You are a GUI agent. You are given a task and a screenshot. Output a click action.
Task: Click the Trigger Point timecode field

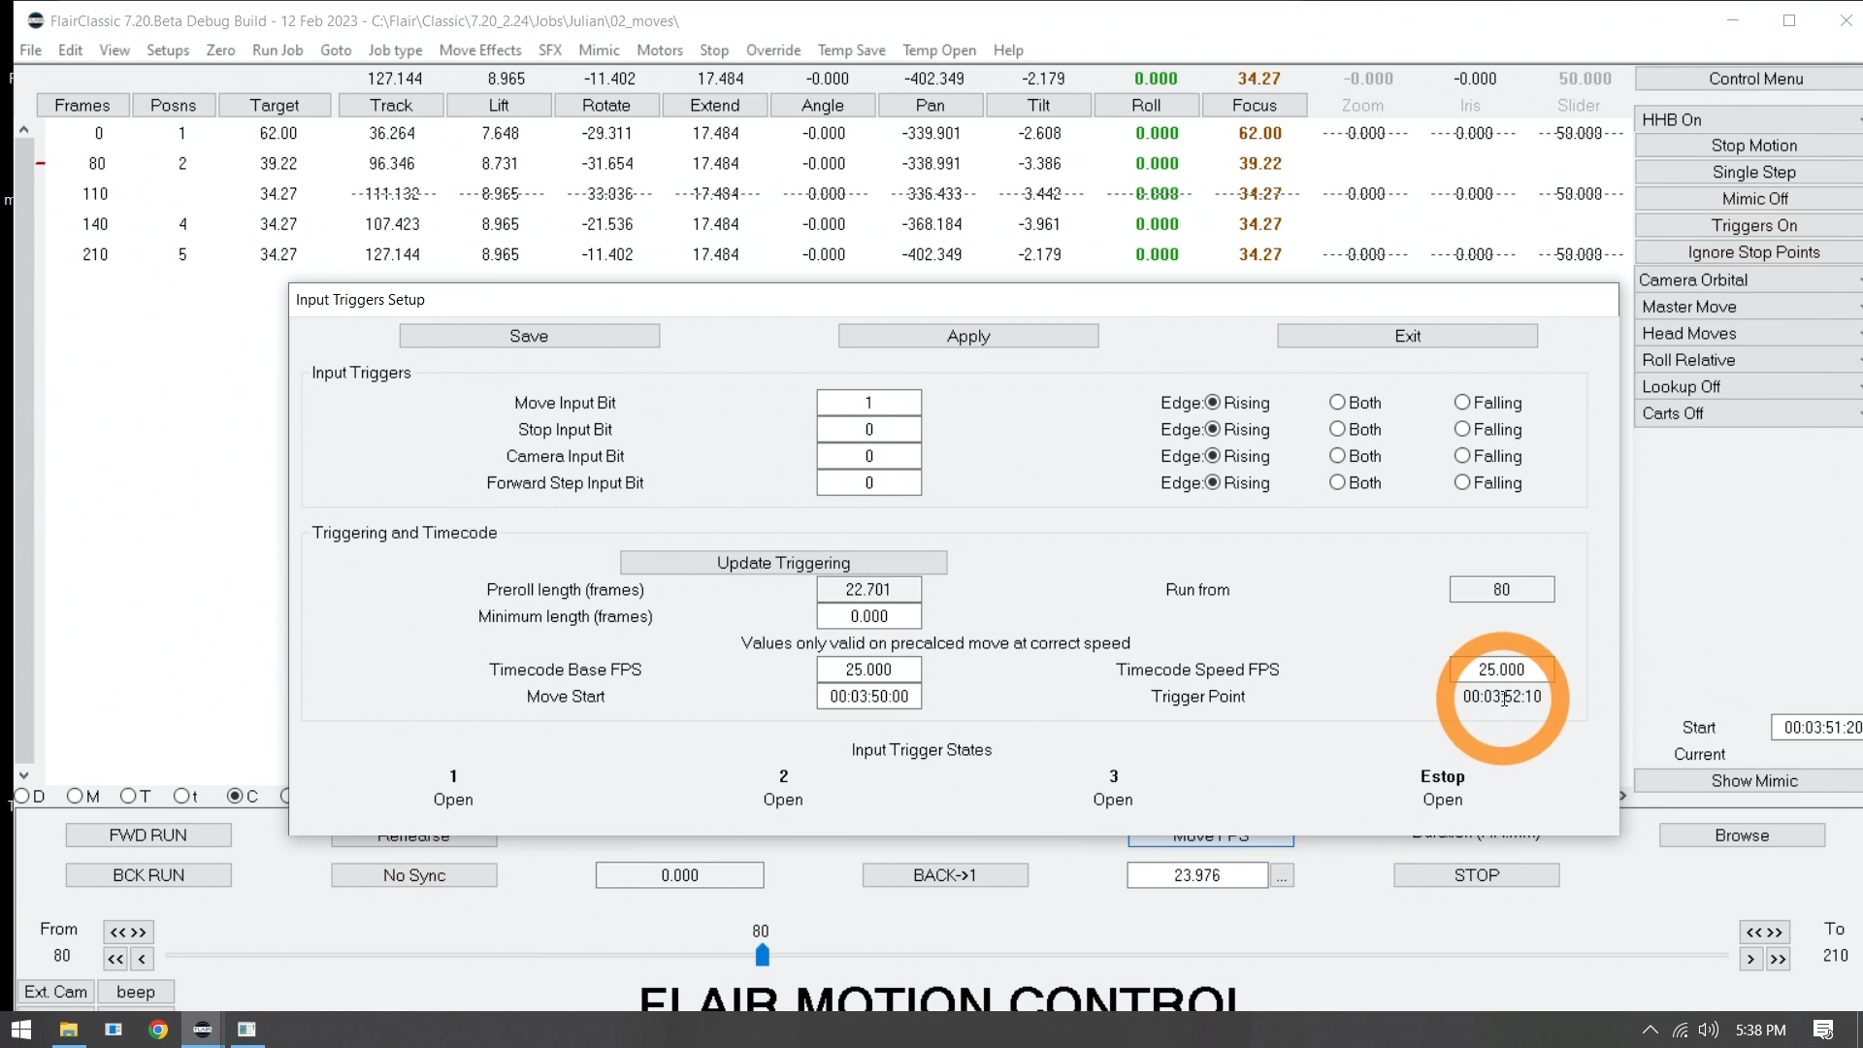pyautogui.click(x=1502, y=697)
